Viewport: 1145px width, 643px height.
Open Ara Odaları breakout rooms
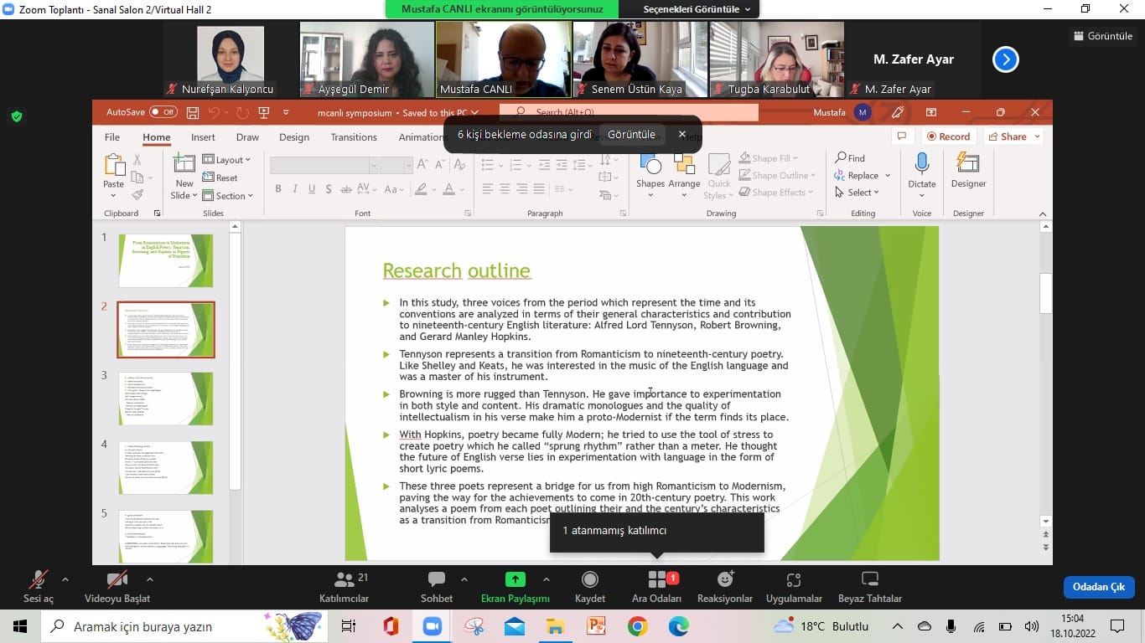click(x=657, y=587)
